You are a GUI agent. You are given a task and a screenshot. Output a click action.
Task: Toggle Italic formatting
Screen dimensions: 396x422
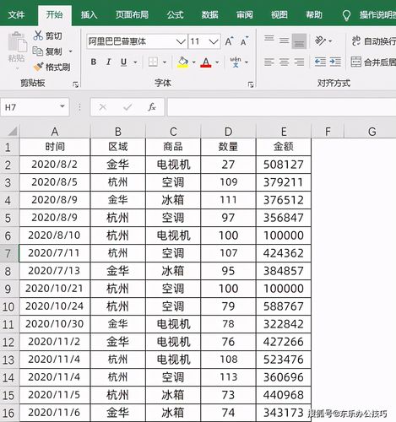109,62
